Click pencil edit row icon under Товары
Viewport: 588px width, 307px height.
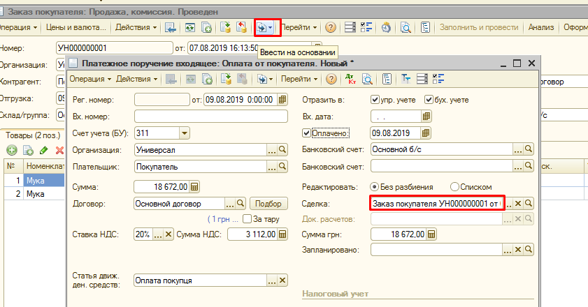coord(43,151)
